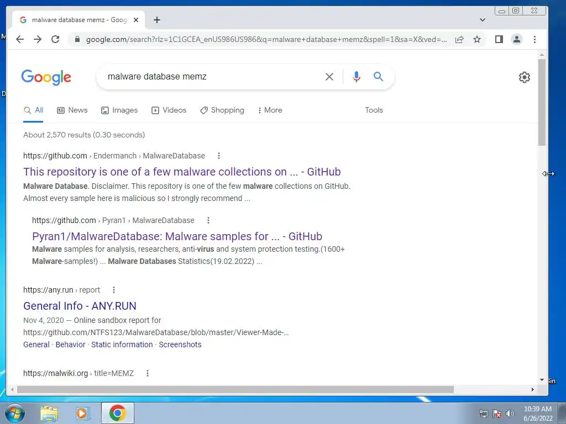The height and width of the screenshot is (424, 566).
Task: Switch to Images results tab
Action: tap(119, 110)
